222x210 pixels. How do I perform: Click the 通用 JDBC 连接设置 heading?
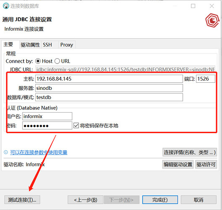tap(27, 19)
